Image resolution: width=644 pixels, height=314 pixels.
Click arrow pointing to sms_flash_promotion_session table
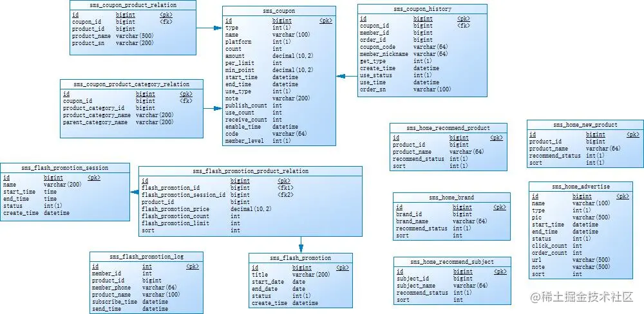point(135,192)
